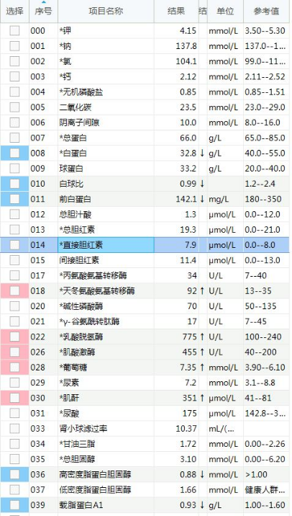This screenshot has width=292, height=516.
Task: Click the 选择 column header
Action: [14, 12]
